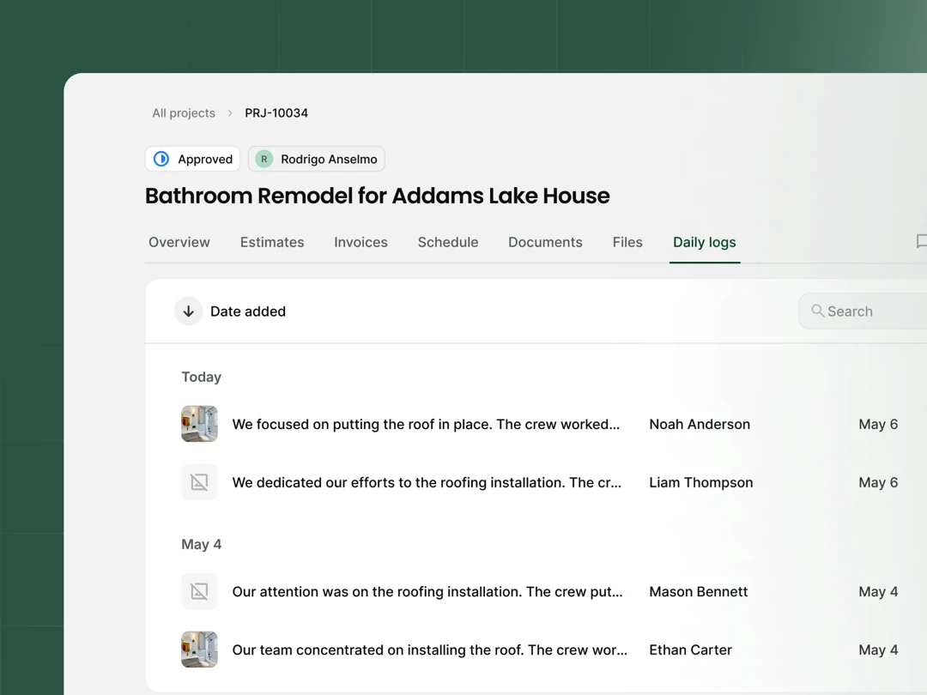Click the broken-image icon on Liam Thompson's log
The height and width of the screenshot is (695, 927).
(199, 482)
